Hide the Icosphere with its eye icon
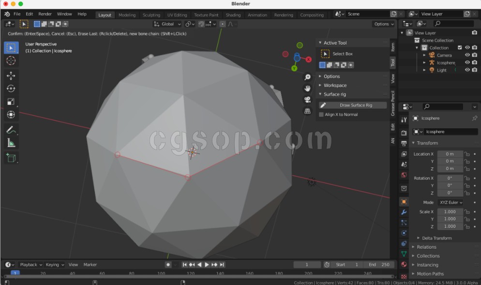 [x=467, y=62]
